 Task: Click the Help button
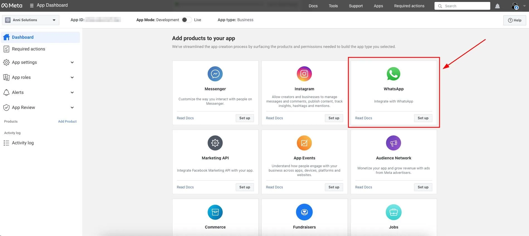515,20
